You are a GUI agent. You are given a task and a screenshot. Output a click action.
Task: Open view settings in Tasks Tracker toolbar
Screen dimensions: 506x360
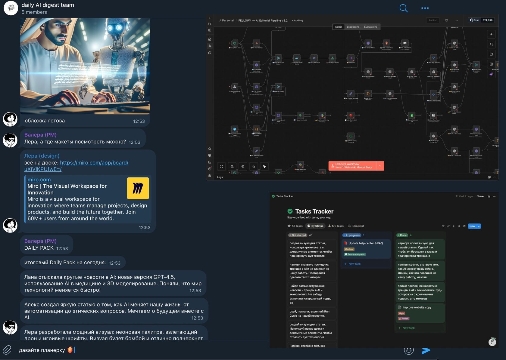464,226
